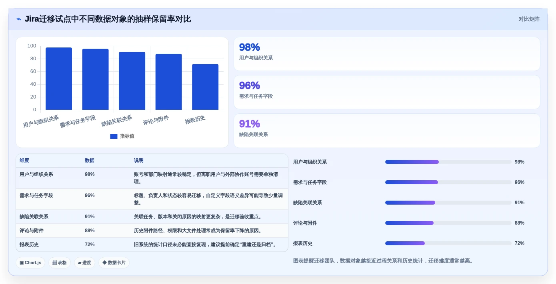The width and height of the screenshot is (556, 284).
Task: Click the 缺陷关联关系 progress bar
Action: (x=448, y=203)
